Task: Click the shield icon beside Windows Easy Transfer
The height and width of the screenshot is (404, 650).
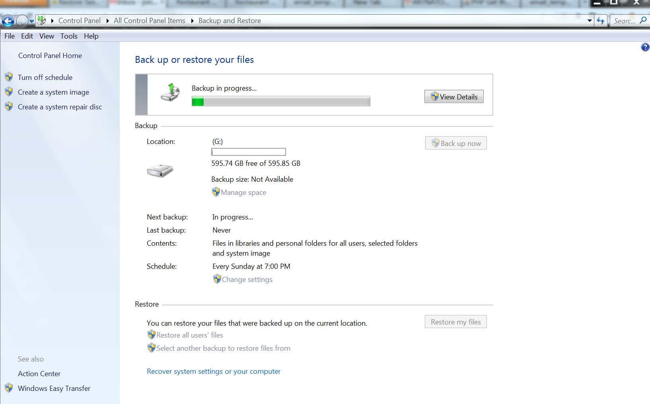Action: (x=9, y=388)
